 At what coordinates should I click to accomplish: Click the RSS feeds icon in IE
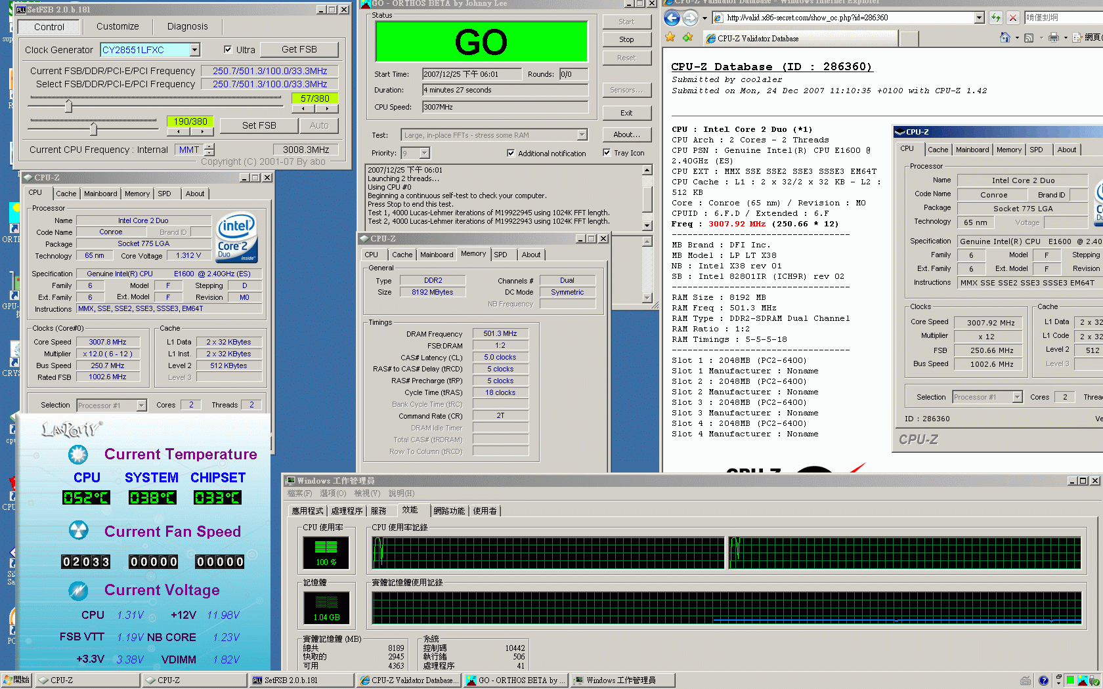[x=1029, y=37]
